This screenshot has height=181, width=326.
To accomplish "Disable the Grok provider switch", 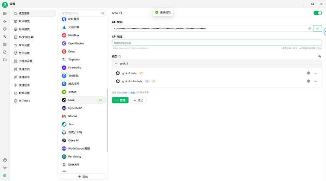I will click(317, 13).
